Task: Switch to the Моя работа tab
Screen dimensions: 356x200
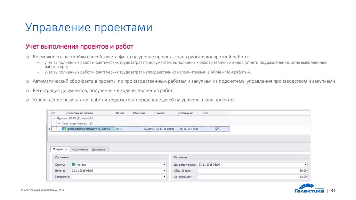Action: click(60, 149)
